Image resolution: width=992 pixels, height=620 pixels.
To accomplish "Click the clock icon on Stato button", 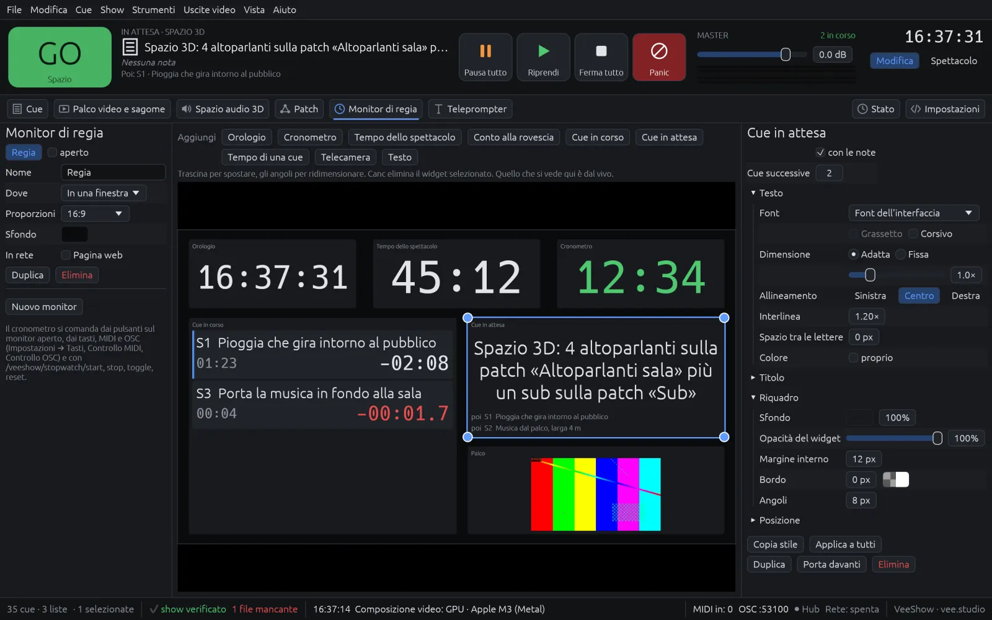I will 862,109.
